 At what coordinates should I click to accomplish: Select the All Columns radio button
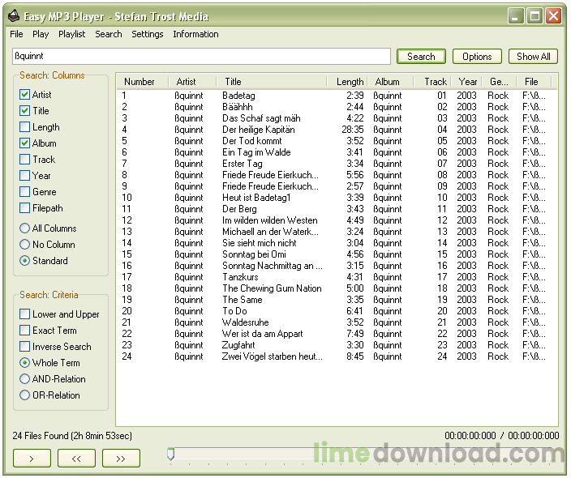[25, 228]
